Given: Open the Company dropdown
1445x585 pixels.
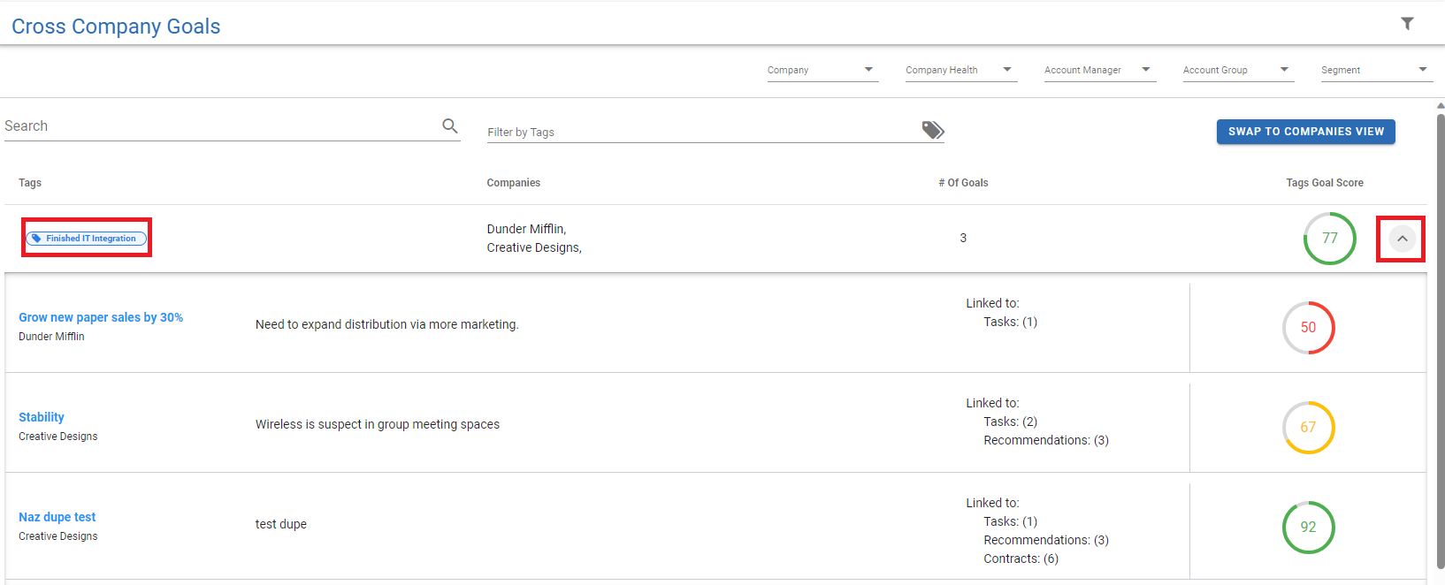Looking at the screenshot, I should click(822, 70).
